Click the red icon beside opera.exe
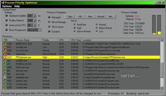The image size is (166, 96). pos(4,54)
